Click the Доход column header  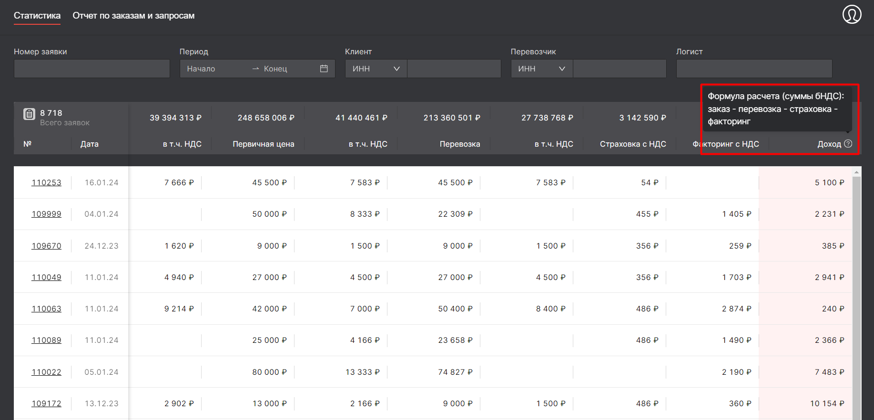[829, 144]
